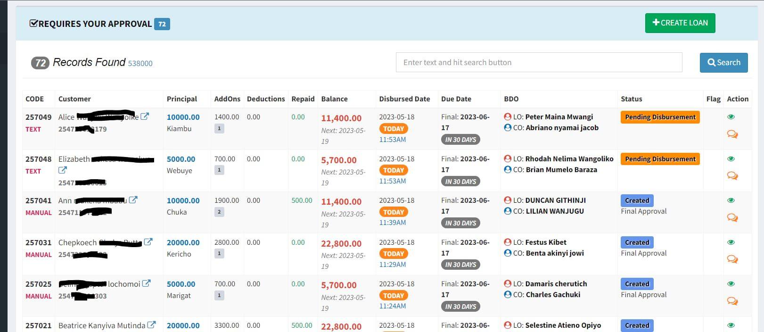Click addons count badge for loan 257048
The image size is (764, 332).
point(219,170)
